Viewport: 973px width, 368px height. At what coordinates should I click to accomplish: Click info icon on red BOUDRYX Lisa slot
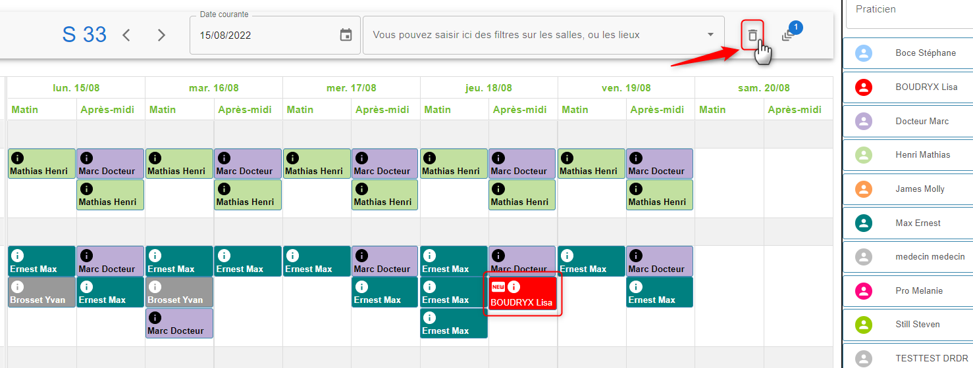pos(514,287)
